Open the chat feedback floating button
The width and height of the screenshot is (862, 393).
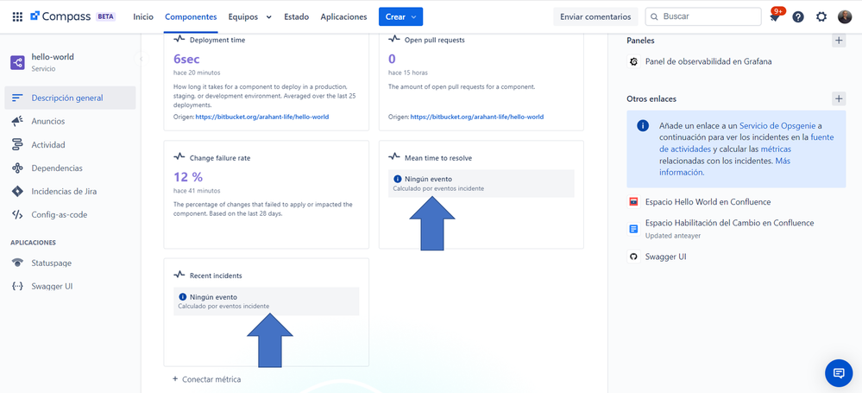[839, 373]
